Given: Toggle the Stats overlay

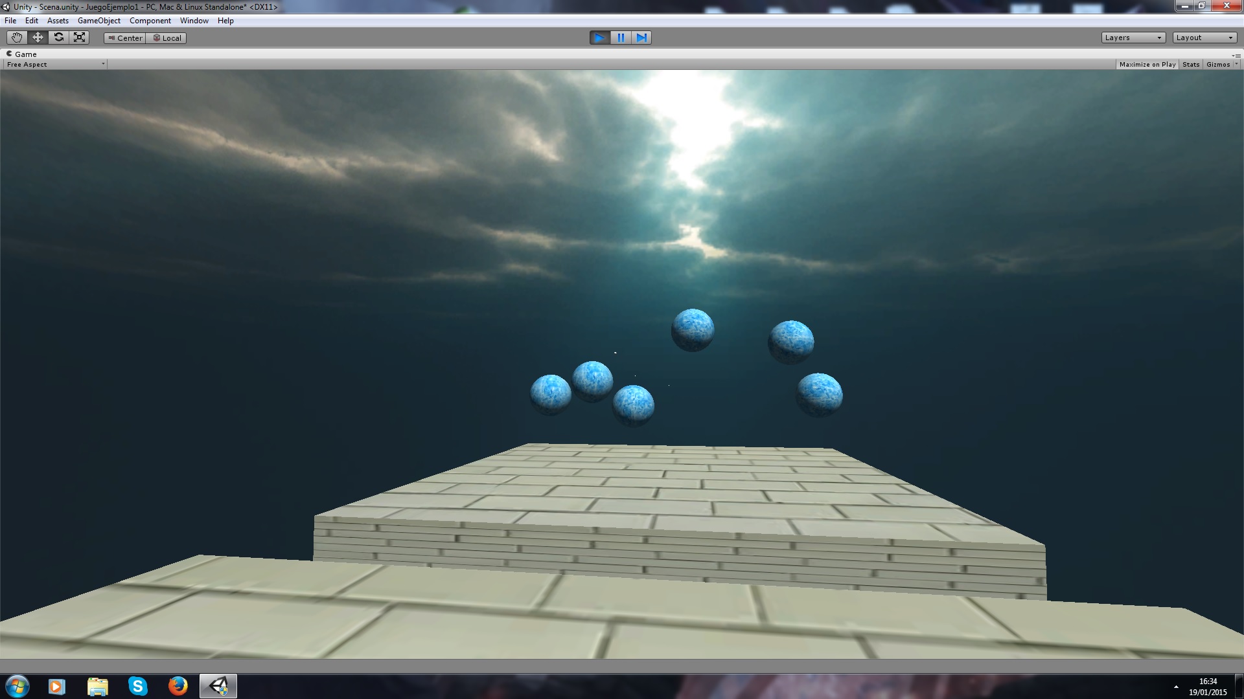Looking at the screenshot, I should (x=1190, y=65).
